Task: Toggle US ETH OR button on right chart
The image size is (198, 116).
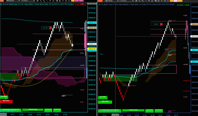Action: (x=150, y=111)
